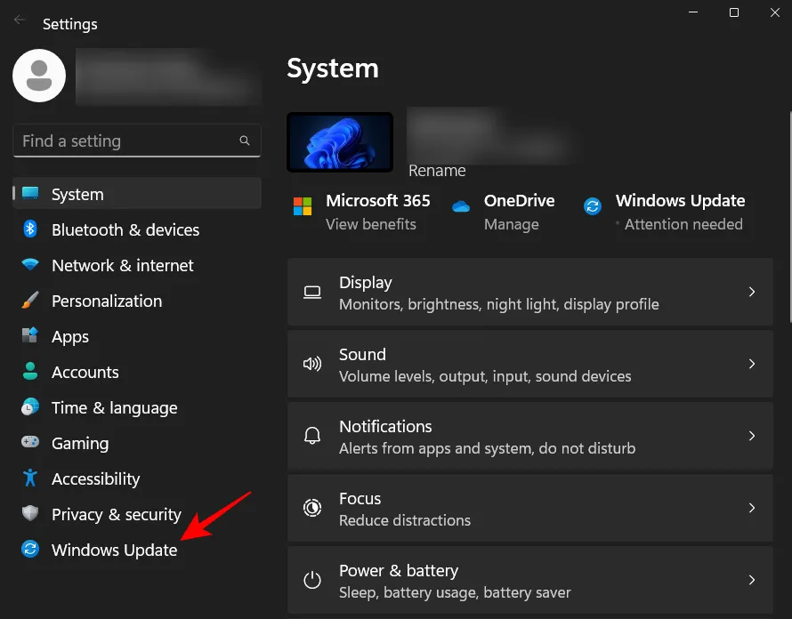Open the Apps section in sidebar
Screen dimensions: 792x619
[70, 336]
